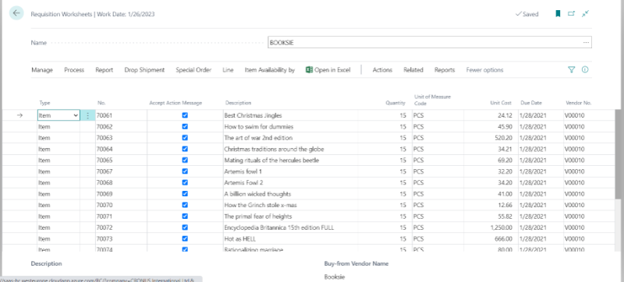Toggle checkbox for The art of war 2nd edition

[x=185, y=138]
